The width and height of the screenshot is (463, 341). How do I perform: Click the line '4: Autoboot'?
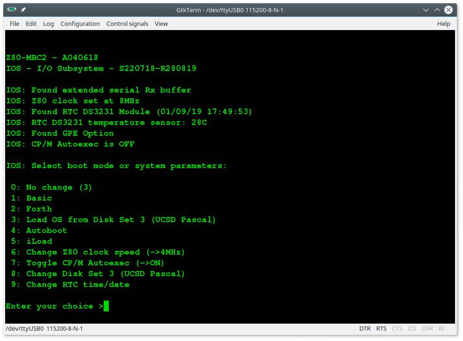pyautogui.click(x=39, y=231)
